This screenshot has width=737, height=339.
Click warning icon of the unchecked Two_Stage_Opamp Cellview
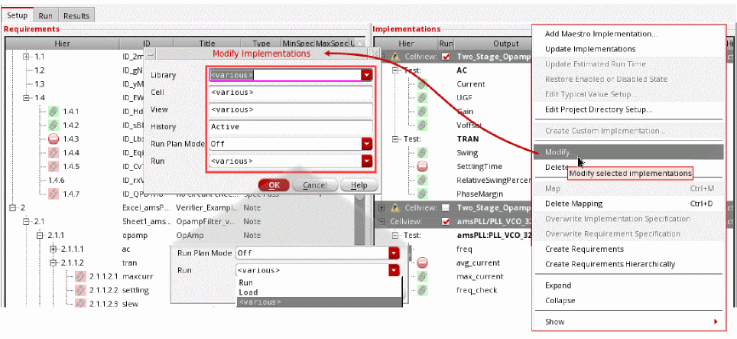point(394,207)
